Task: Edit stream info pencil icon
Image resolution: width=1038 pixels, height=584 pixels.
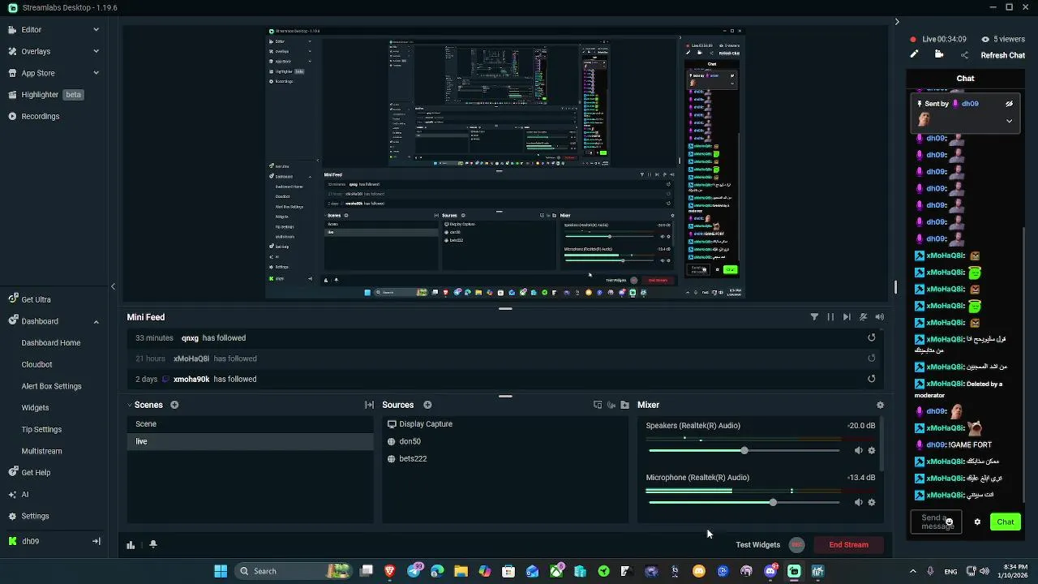Action: (x=914, y=55)
